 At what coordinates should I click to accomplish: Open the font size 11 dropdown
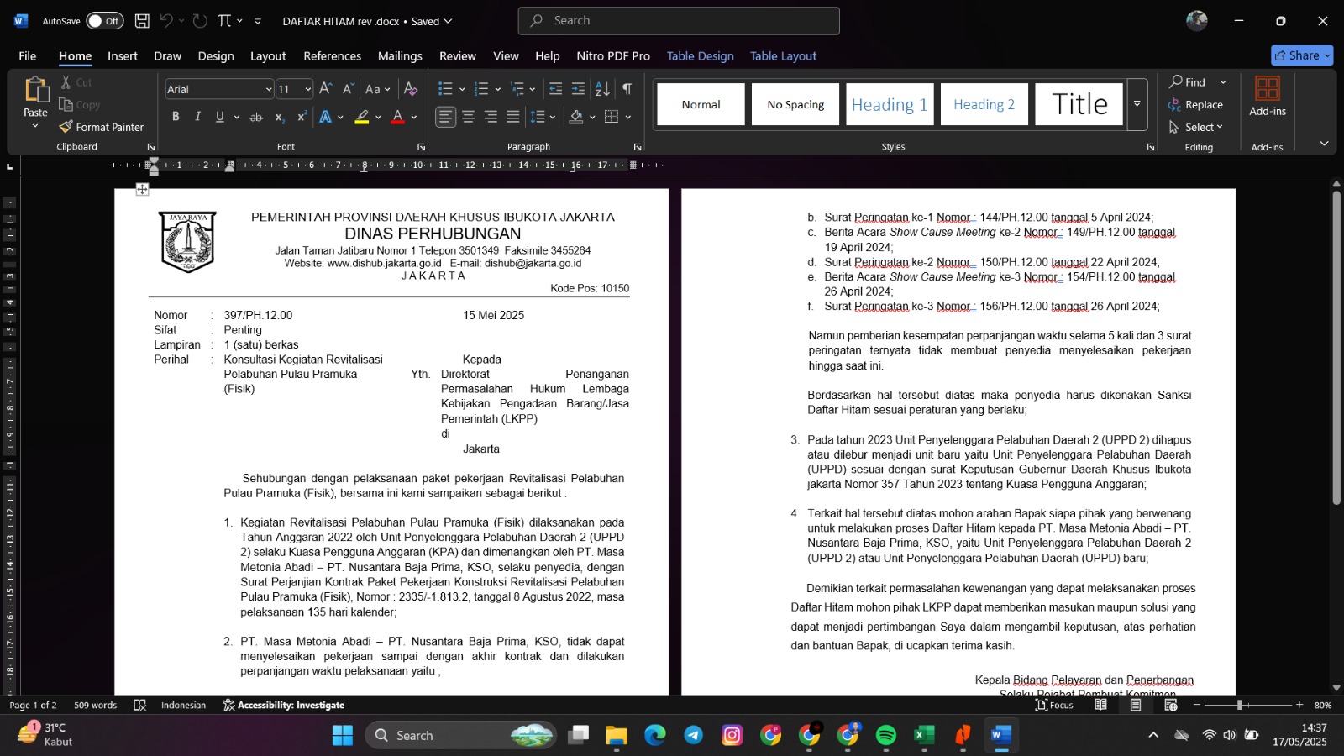(x=308, y=89)
